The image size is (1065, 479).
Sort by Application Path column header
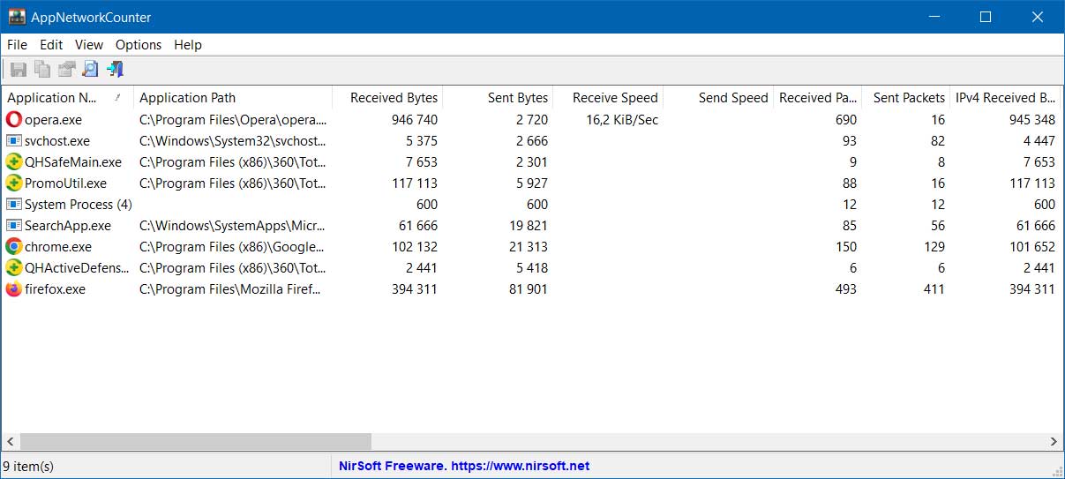[233, 98]
